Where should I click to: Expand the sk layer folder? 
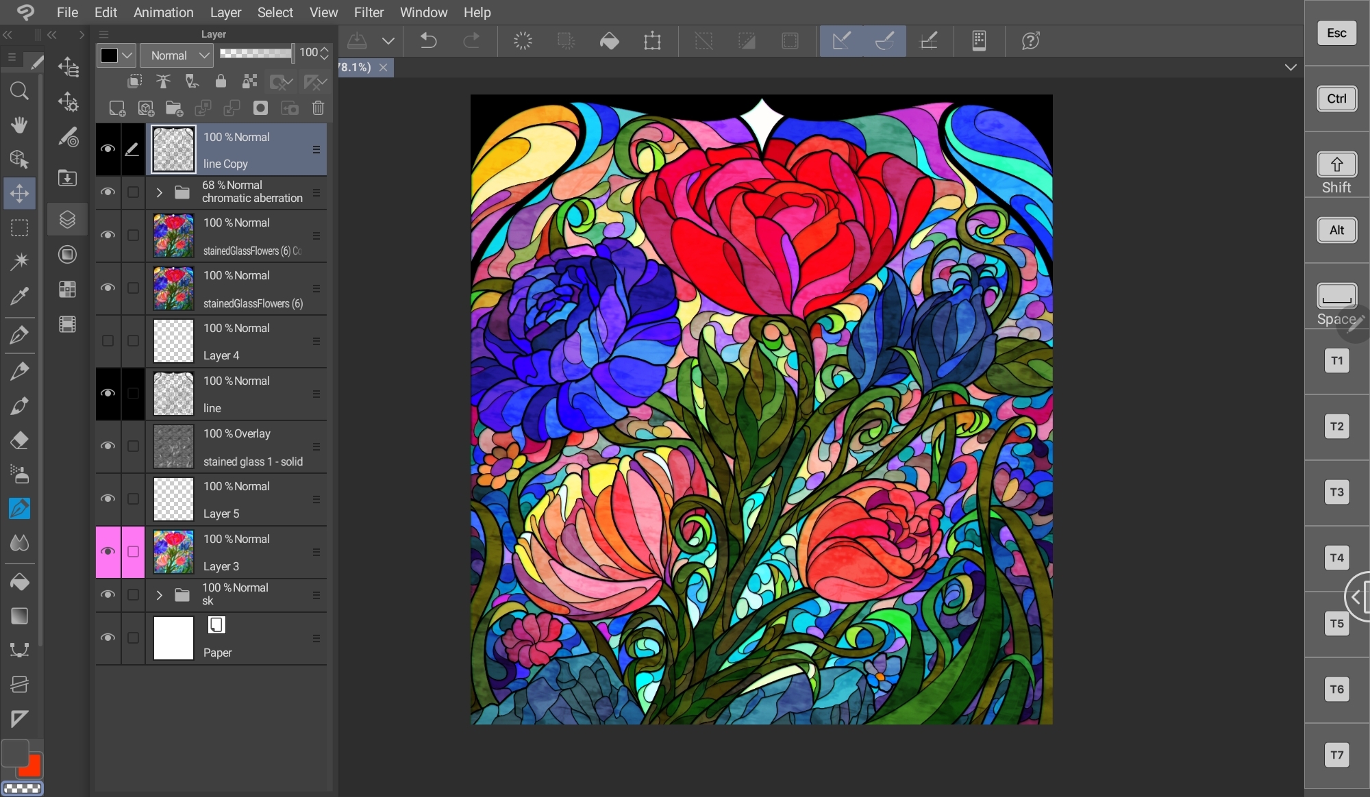click(x=159, y=595)
